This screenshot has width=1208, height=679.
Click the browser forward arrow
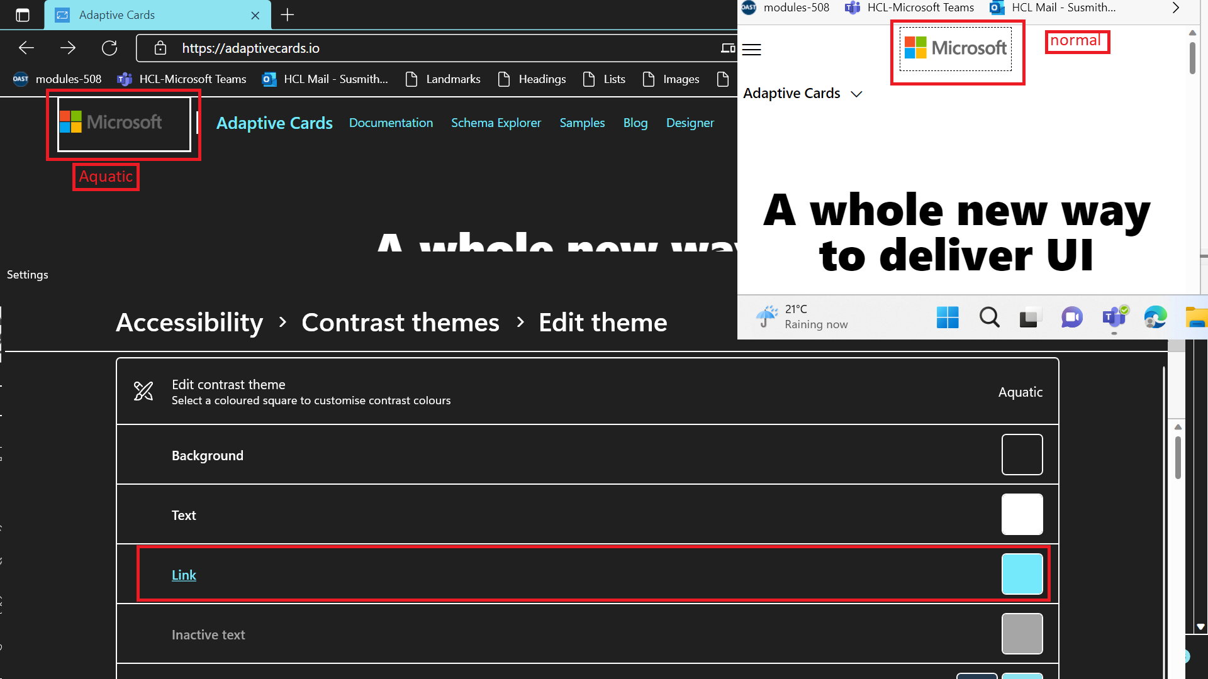(68, 48)
